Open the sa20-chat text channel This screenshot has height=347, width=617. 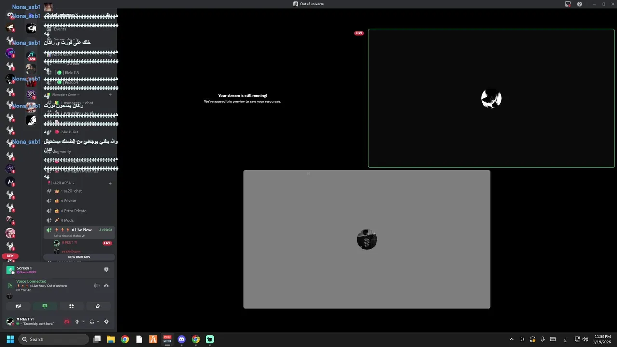point(80,191)
